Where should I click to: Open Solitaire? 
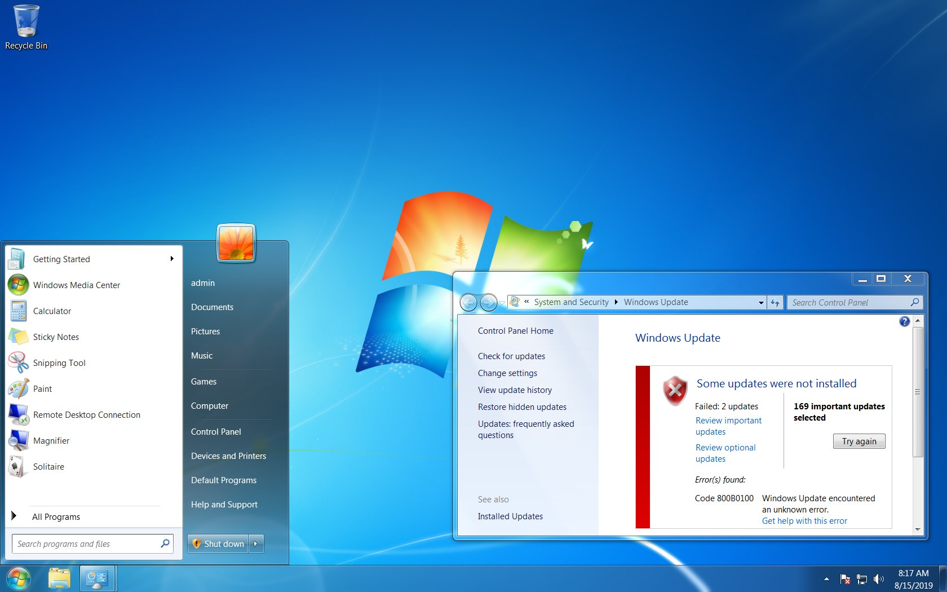(x=48, y=466)
